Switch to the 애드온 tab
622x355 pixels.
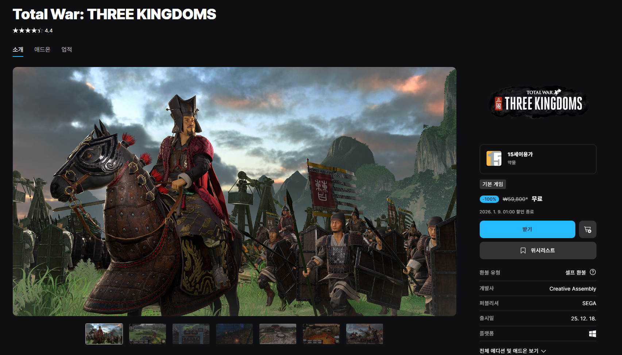42,50
